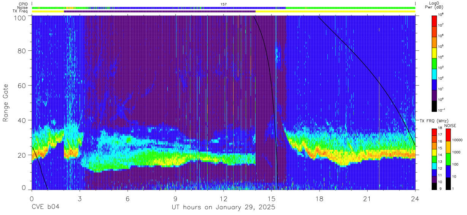Select the x-axis tick 24
467x215 pixels.
tap(415, 198)
